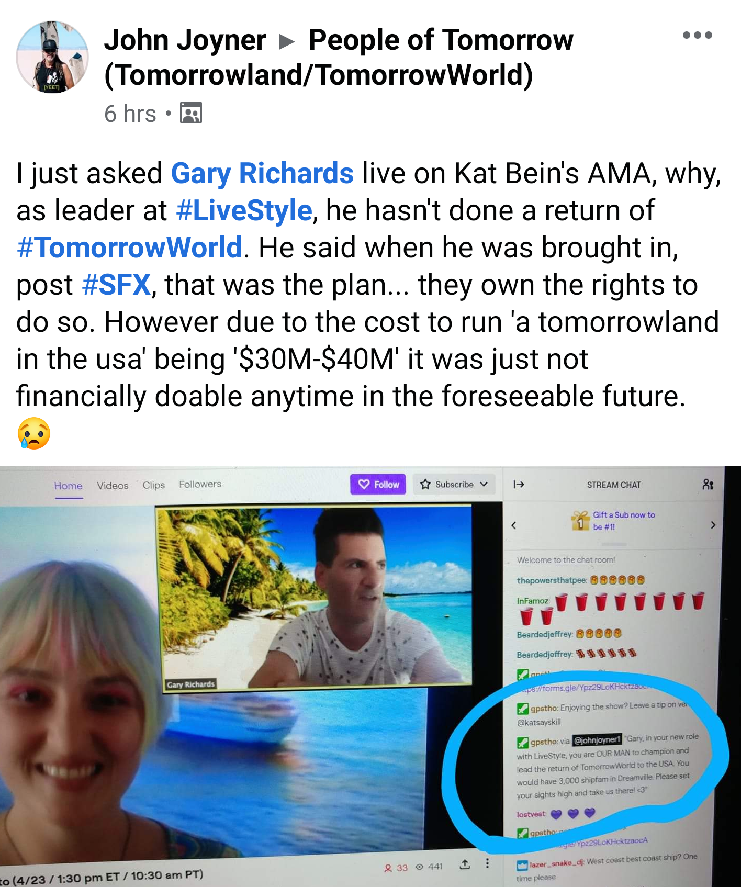Tap the #TomorrowWorld hashtag
The image size is (741, 887).
tap(129, 248)
